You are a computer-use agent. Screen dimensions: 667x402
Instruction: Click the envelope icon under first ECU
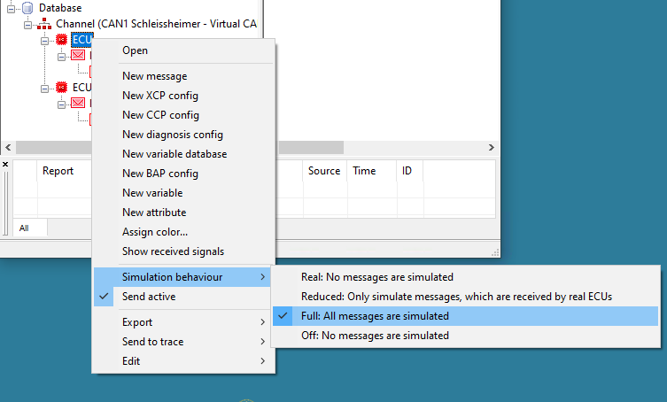pyautogui.click(x=78, y=56)
